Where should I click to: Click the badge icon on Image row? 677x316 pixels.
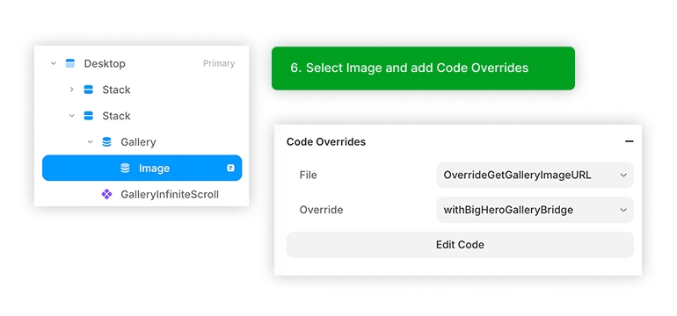pos(230,169)
